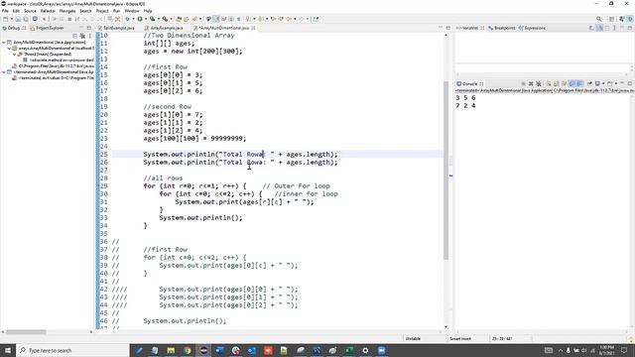Image resolution: width=635 pixels, height=357 pixels.
Task: Open the Display Selected Console dropdown arrow
Action: [603, 83]
